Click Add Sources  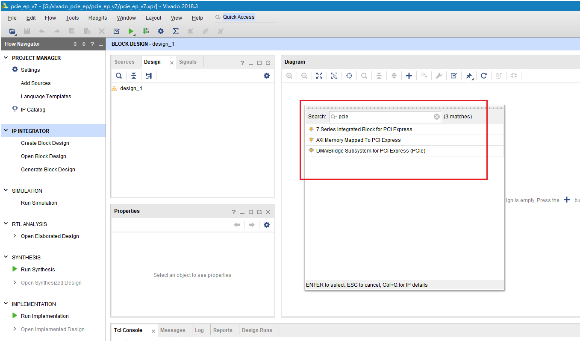36,83
